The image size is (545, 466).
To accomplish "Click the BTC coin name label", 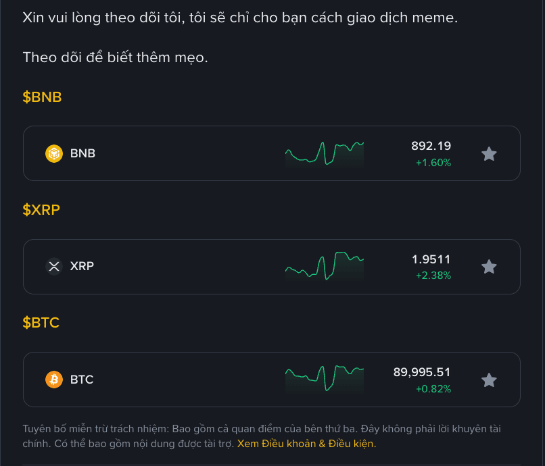I will (82, 380).
